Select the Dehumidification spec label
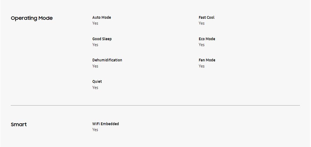Screen dimensions: 311x147 coord(107,60)
